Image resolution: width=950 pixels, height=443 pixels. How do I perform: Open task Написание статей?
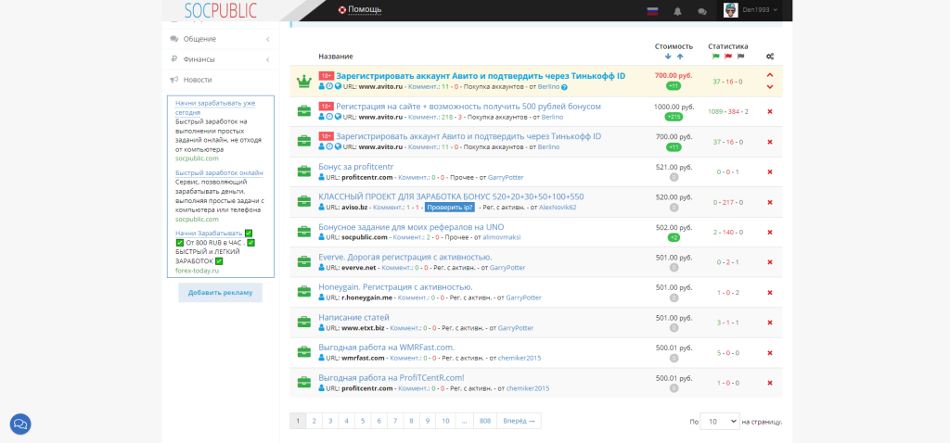[x=353, y=317]
